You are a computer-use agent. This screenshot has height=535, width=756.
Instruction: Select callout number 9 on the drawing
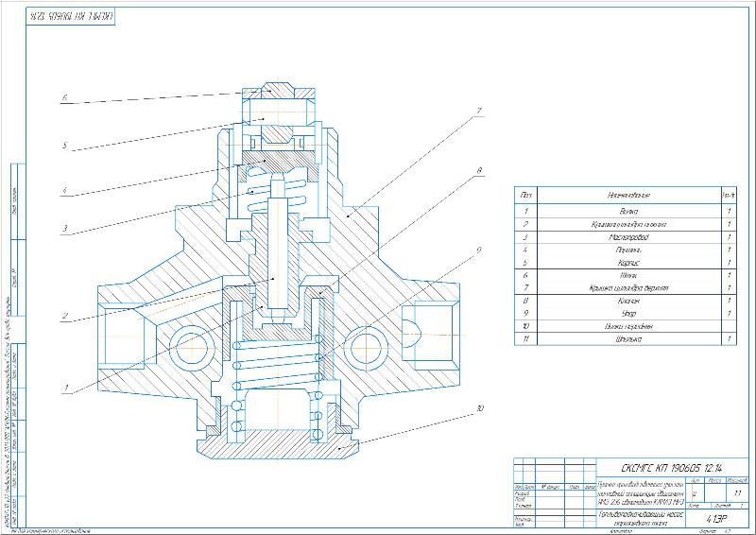coord(479,250)
